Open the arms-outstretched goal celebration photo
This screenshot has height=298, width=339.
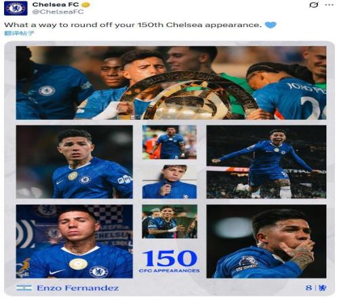tap(266, 162)
